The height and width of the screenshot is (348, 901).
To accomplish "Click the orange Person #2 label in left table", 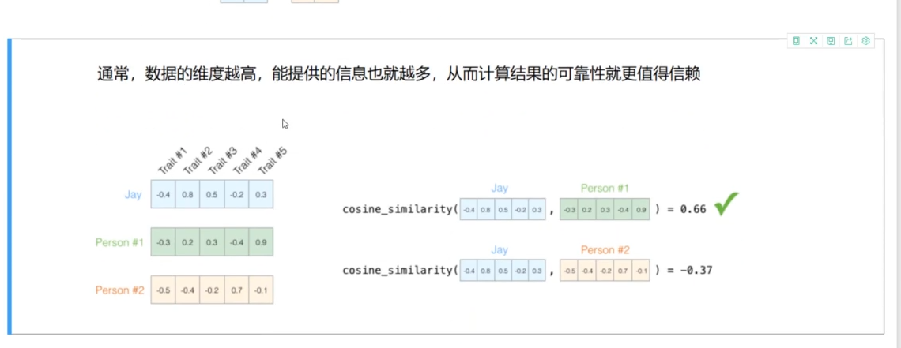I will [x=119, y=290].
